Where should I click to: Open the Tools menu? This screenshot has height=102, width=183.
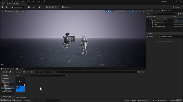tap(23, 1)
